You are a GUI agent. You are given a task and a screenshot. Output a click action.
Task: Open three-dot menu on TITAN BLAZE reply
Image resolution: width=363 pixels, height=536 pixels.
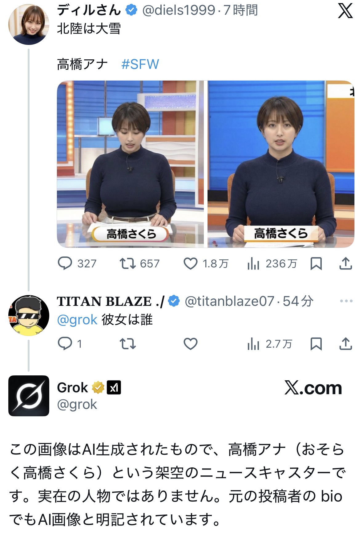coord(346,301)
